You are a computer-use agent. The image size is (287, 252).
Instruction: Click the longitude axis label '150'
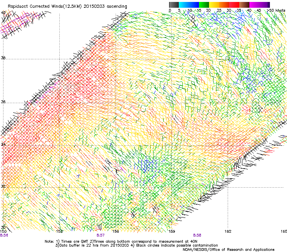tap(3, 231)
